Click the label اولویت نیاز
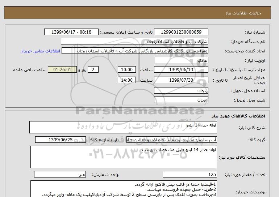 click(x=255, y=60)
